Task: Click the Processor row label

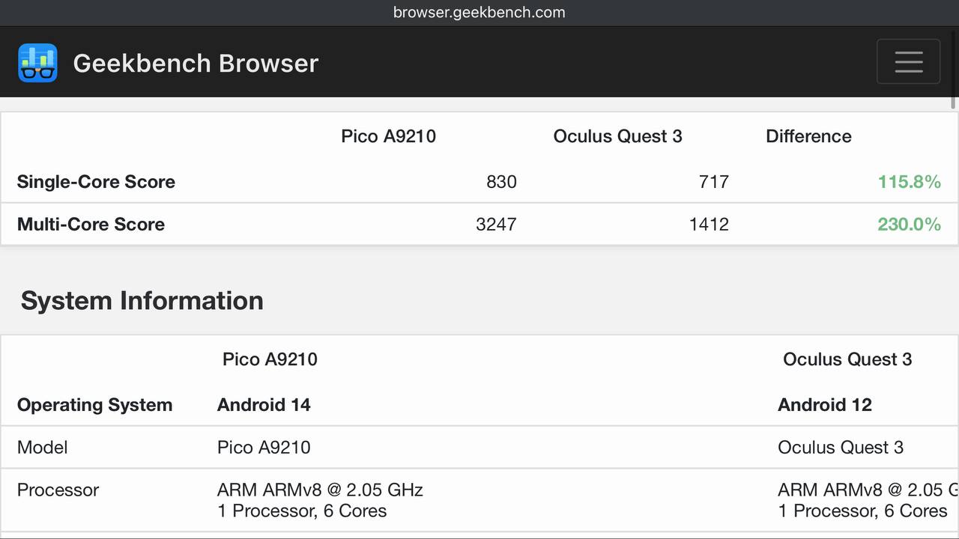Action: pyautogui.click(x=58, y=490)
